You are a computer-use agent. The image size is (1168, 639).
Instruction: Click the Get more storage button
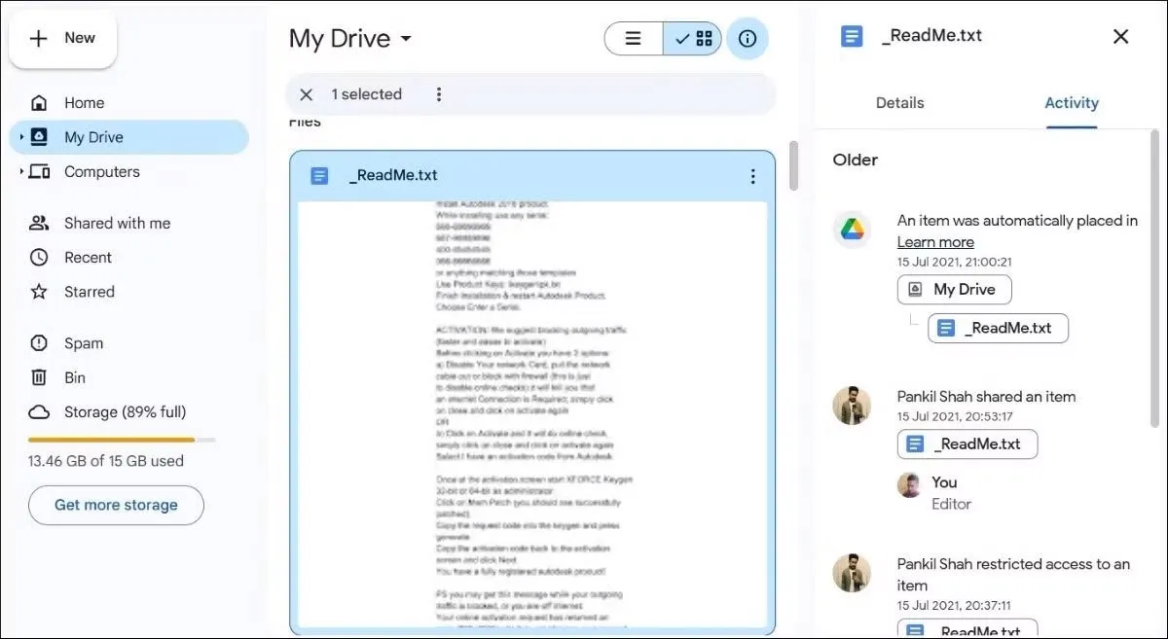coord(116,505)
